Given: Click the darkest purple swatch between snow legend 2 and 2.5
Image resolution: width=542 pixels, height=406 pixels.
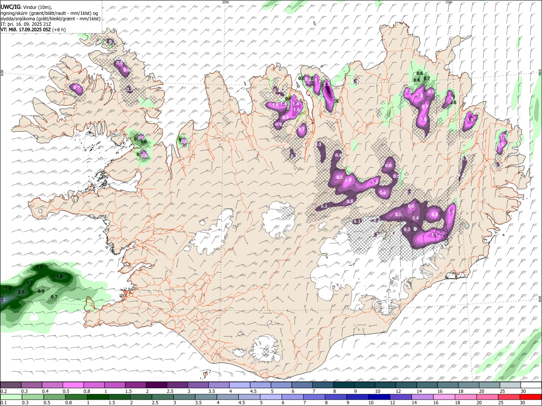Looking at the screenshot, I should (x=156, y=385).
